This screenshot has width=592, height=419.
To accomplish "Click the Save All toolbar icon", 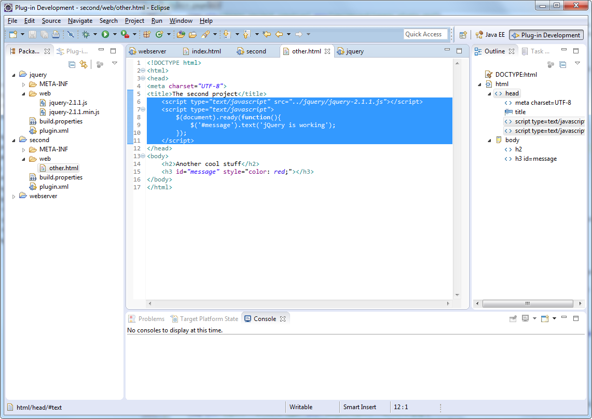I will (44, 34).
